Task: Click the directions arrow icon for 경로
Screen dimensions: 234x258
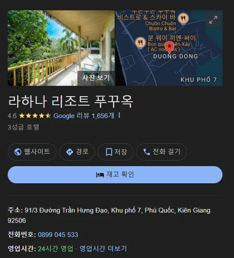Action: tap(70, 152)
